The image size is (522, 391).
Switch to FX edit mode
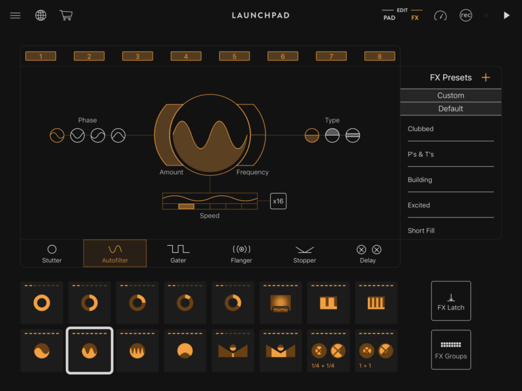[415, 18]
